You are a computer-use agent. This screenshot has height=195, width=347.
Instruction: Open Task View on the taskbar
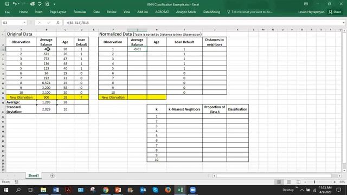pos(30,190)
